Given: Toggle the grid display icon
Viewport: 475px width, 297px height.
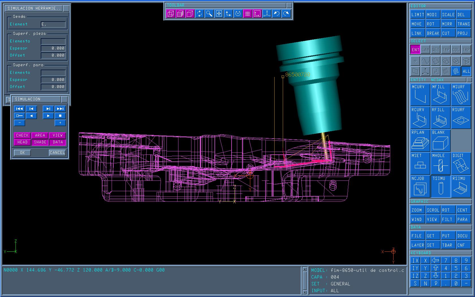Looking at the screenshot, I should pyautogui.click(x=248, y=14).
